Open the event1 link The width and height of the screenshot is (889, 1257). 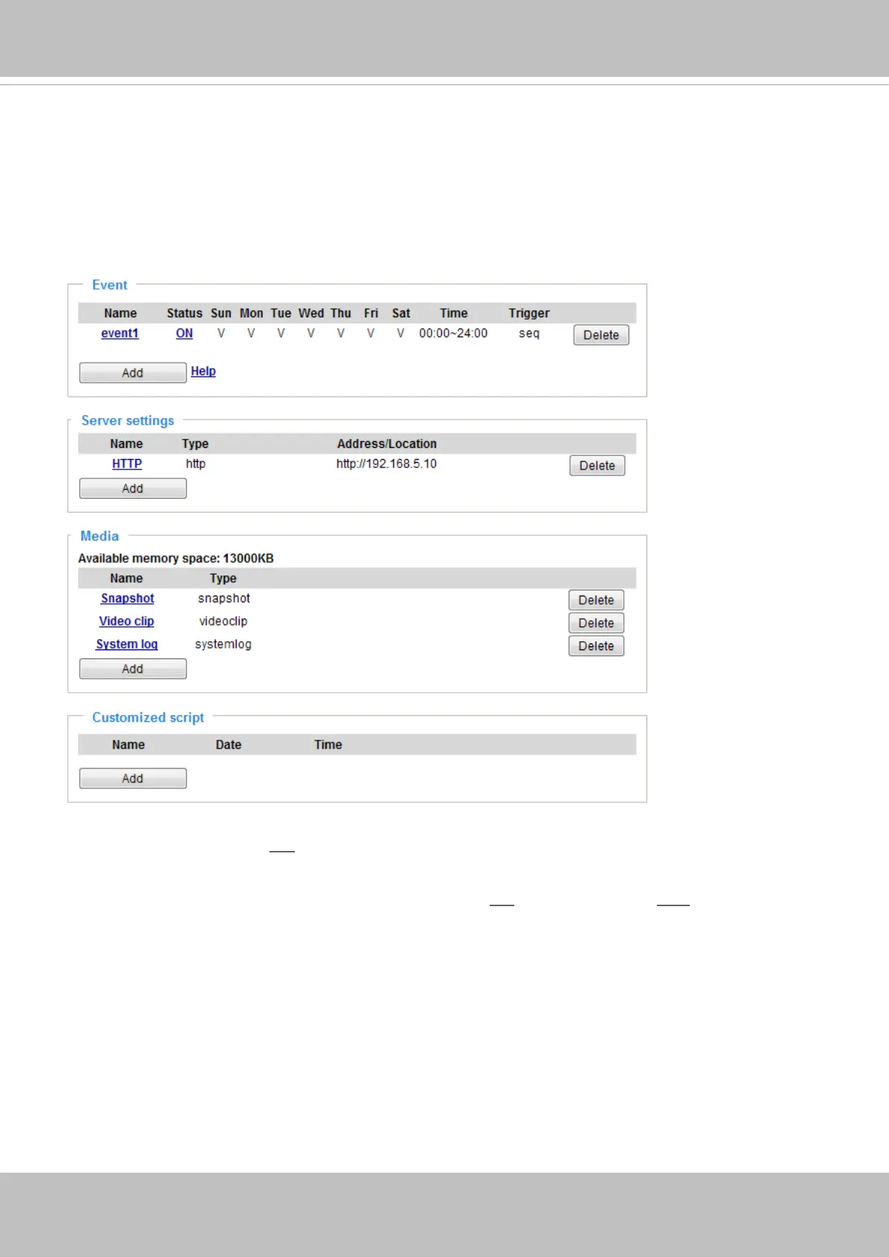tap(120, 334)
